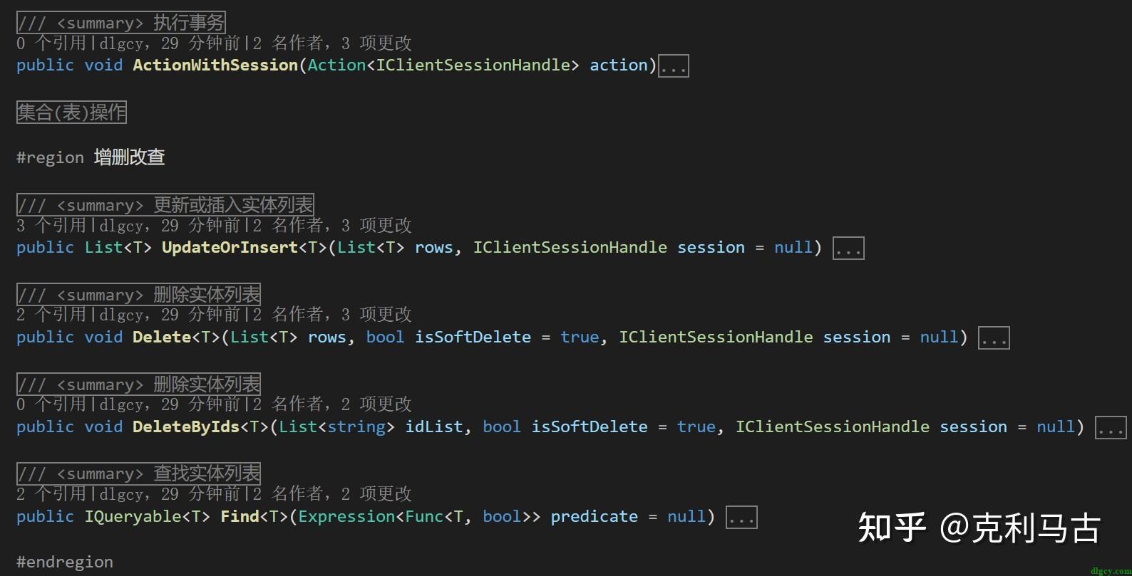
Task: Click the #region 增删改查 line
Action: (x=91, y=157)
